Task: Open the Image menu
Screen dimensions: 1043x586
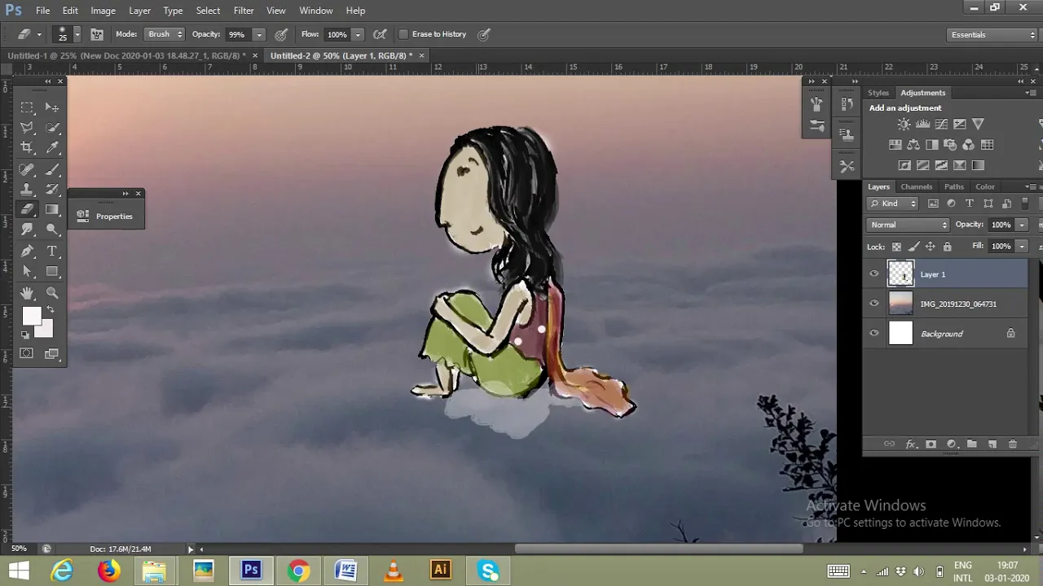Action: pyautogui.click(x=103, y=11)
